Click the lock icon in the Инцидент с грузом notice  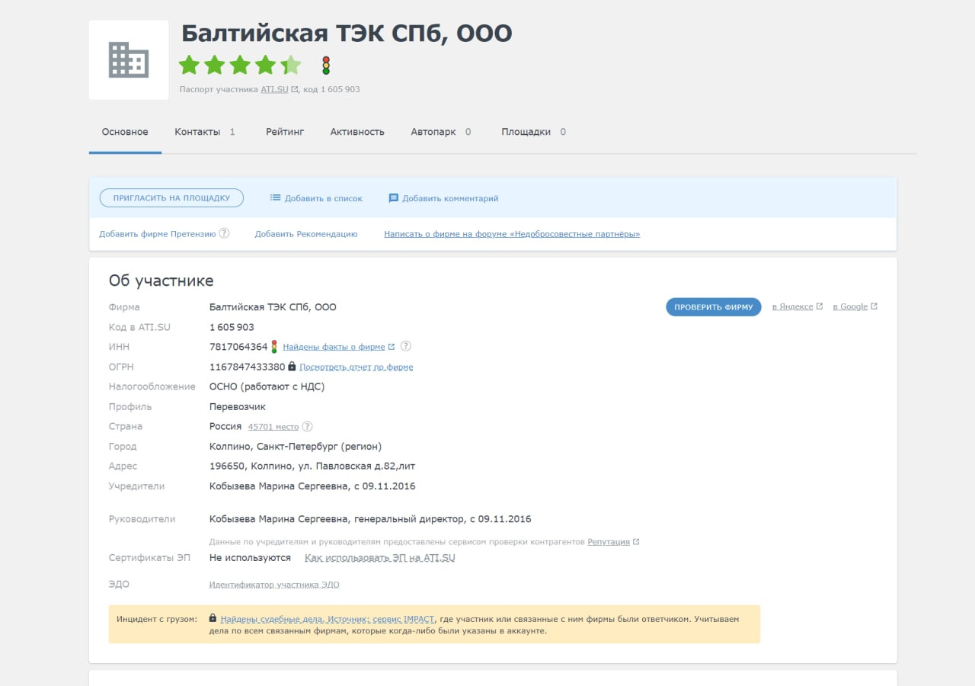[213, 619]
